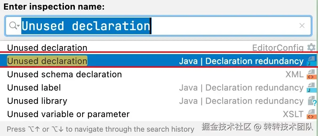The width and height of the screenshot is (318, 136).
Task: Click the XSLT file icon beside Unused variable or parameter
Action: pyautogui.click(x=311, y=114)
